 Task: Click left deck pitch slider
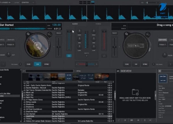[x=59, y=47]
